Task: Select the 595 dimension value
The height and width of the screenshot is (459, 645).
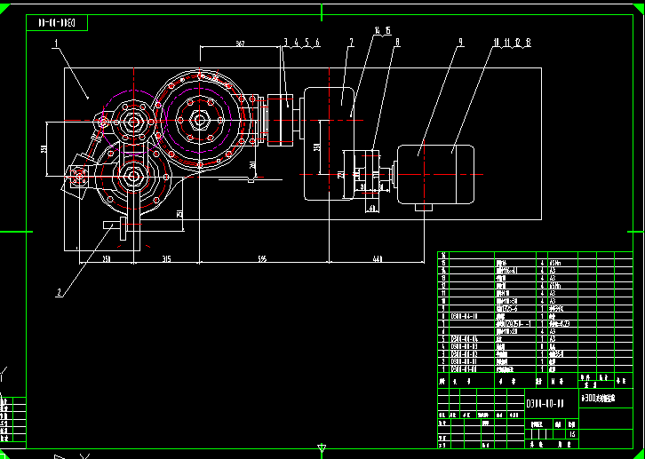Action: (x=261, y=259)
